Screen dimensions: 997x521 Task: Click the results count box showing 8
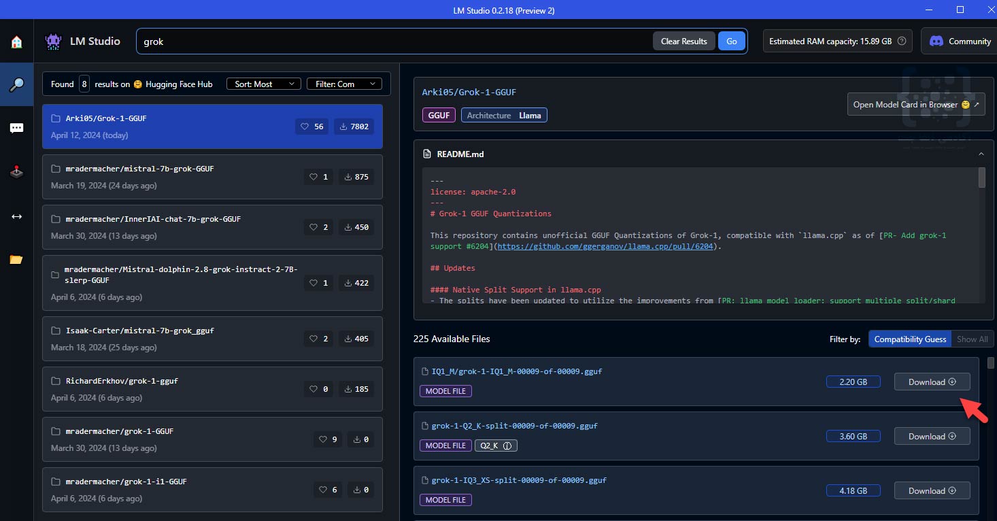pos(84,84)
